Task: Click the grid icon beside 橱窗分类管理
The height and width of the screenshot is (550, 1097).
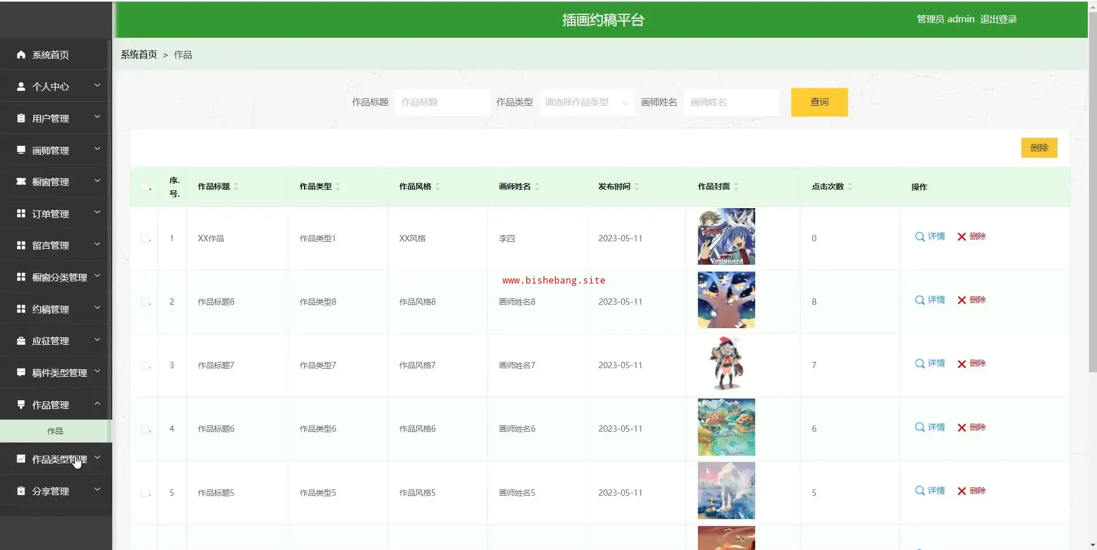Action: 21,277
